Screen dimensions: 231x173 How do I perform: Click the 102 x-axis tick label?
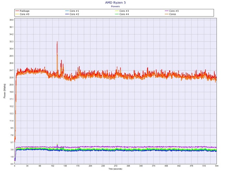click(52, 166)
